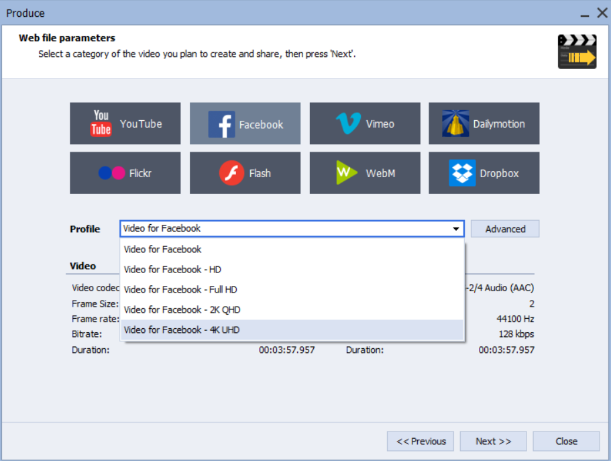Image resolution: width=611 pixels, height=461 pixels.
Task: Go back with the Previous button
Action: point(421,441)
